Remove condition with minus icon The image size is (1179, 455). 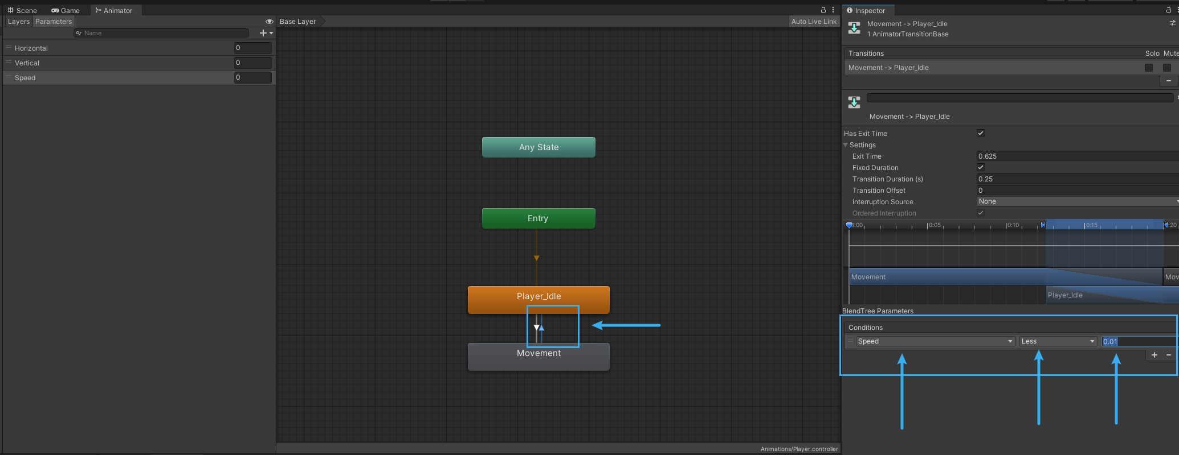tap(1169, 355)
